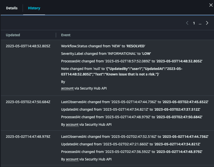This screenshot has width=214, height=167.
Task: Click the Updated column header
Action: (13, 35)
